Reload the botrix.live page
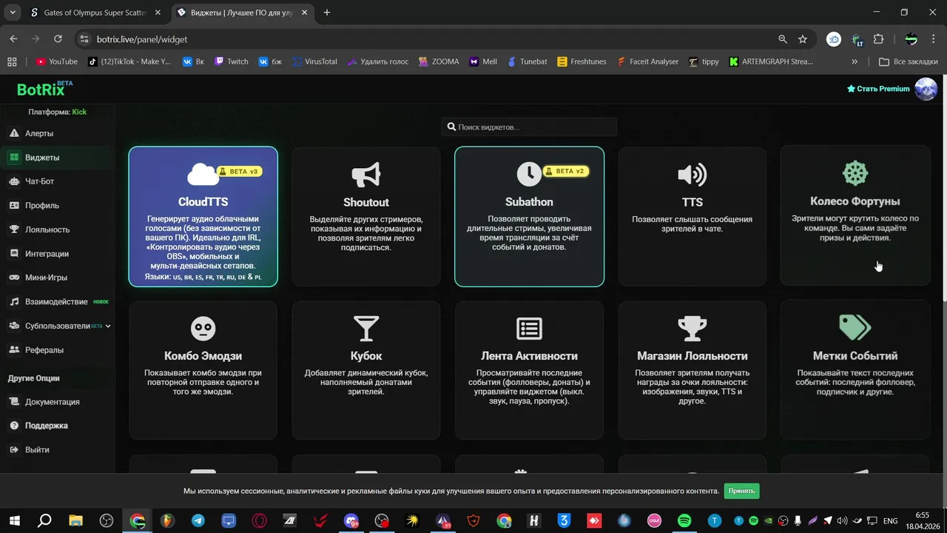 (x=58, y=39)
